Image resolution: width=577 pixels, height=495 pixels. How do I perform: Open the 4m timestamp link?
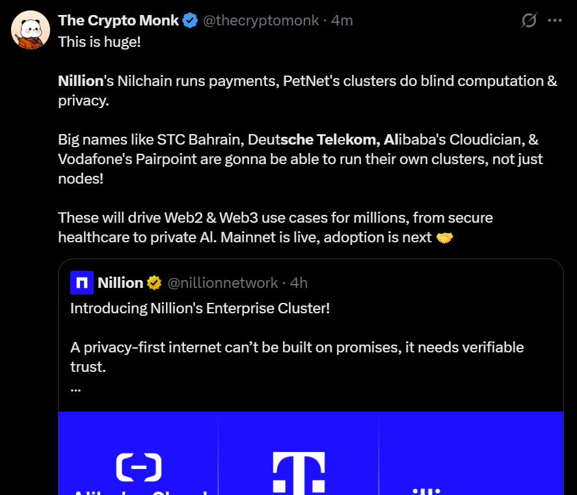point(342,21)
